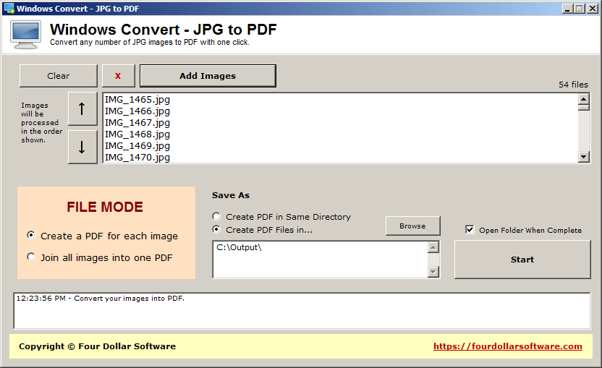Minimize the Windows Convert window
Viewport: 602px width, 368px height.
tap(567, 8)
